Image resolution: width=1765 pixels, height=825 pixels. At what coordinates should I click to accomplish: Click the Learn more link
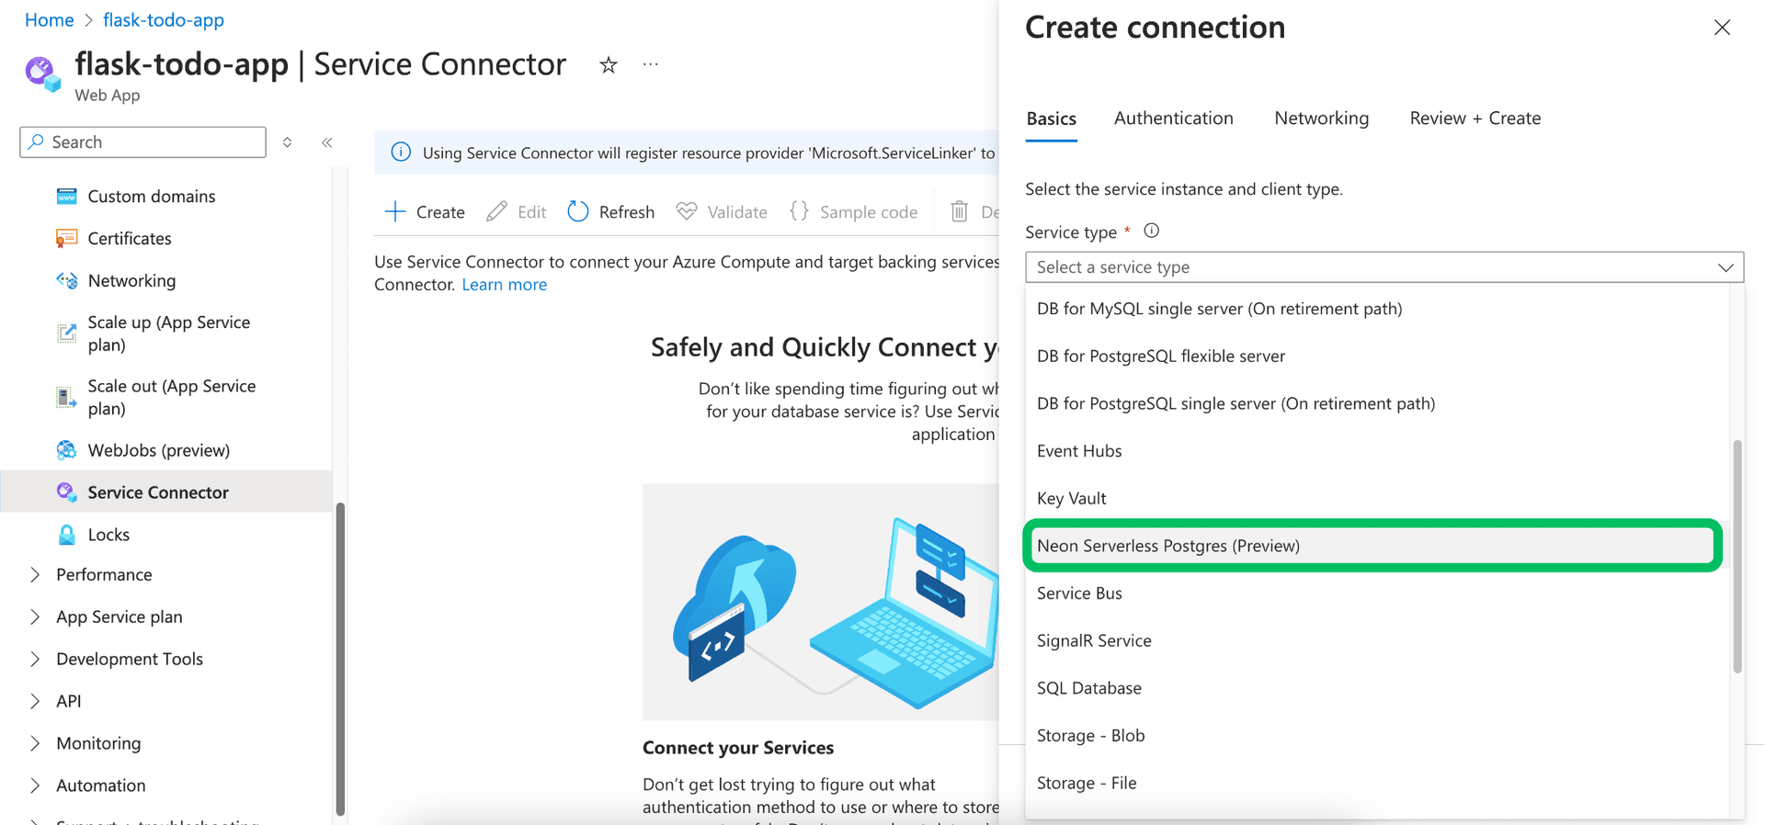(504, 285)
